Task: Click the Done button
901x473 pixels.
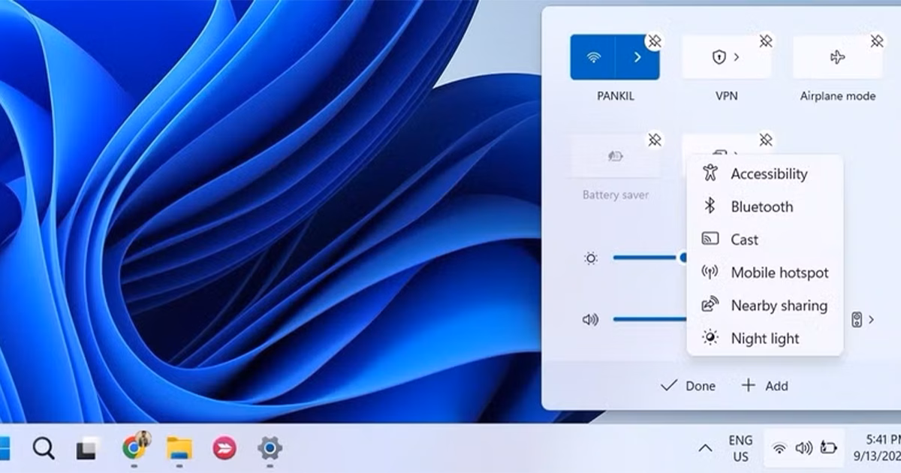Action: pos(688,386)
